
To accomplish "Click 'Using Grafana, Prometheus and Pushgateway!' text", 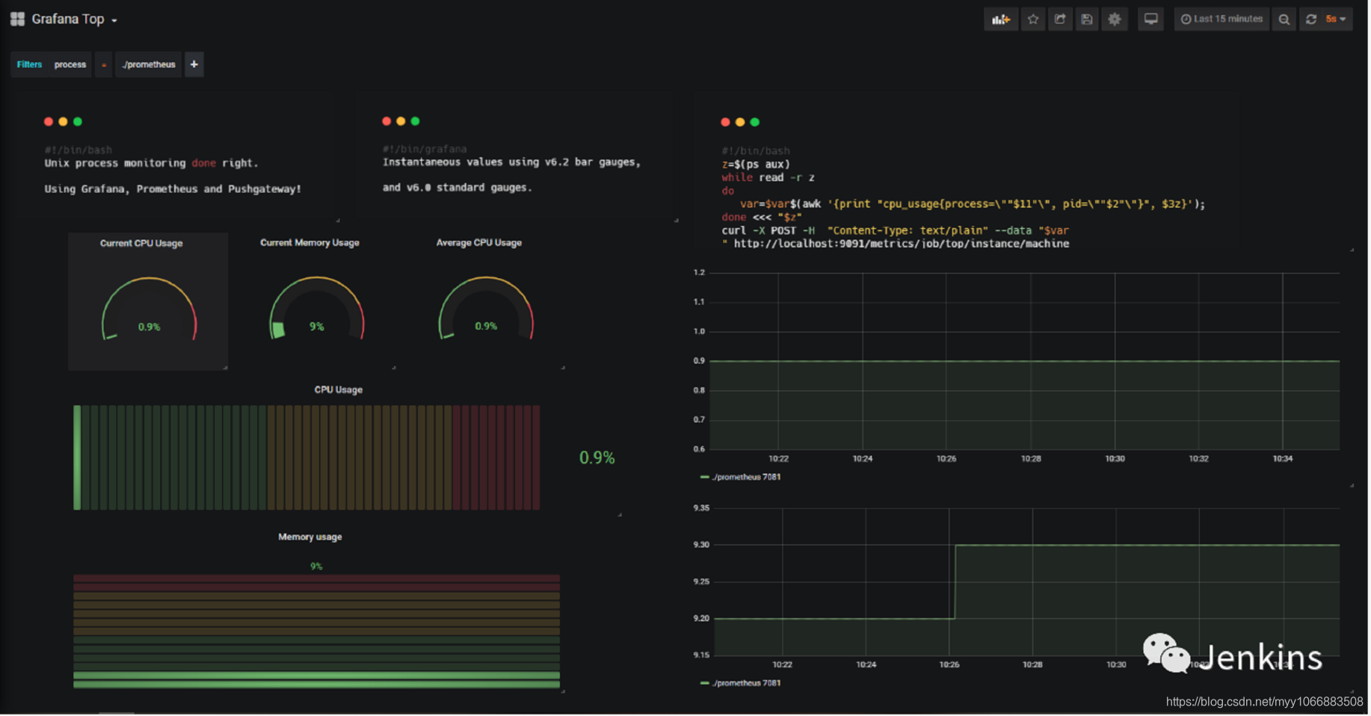I will click(173, 189).
